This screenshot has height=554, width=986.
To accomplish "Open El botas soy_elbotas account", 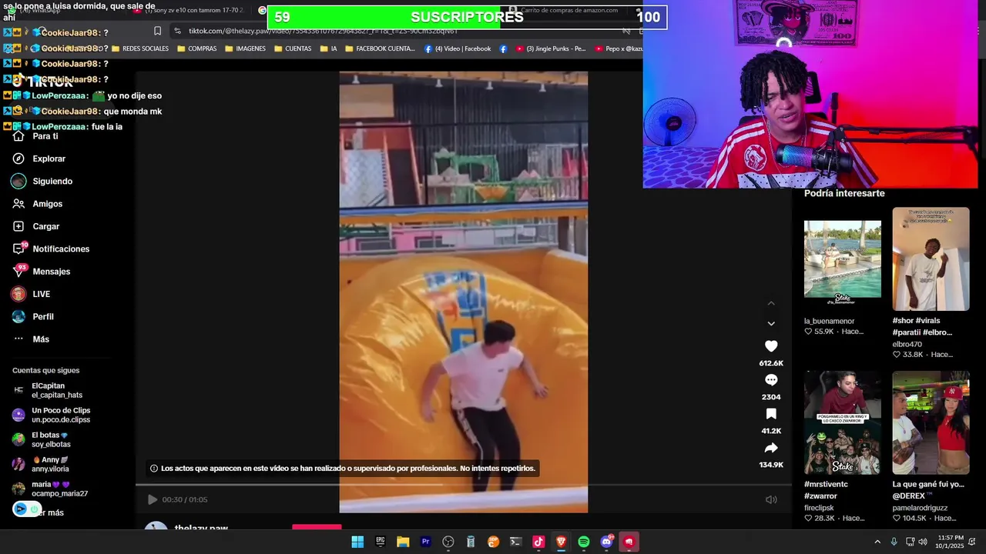I will tap(42, 439).
